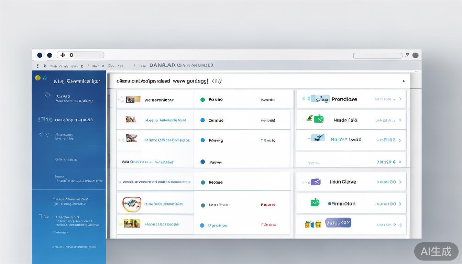Expand the Prorrdlove row with its chevron
Screen dimensions: 462x264
coord(400,99)
